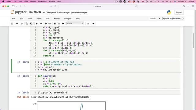The image size is (196, 110).
Task: Click the save and checkpoint icon
Action: tap(12, 24)
